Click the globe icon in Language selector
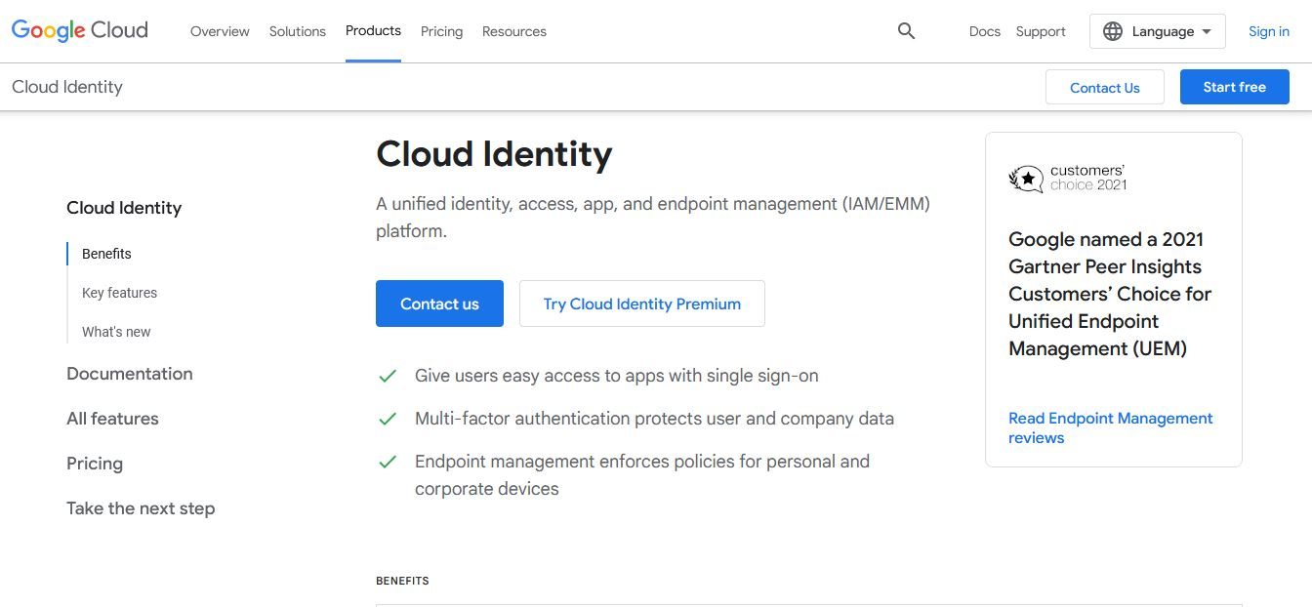The width and height of the screenshot is (1312, 607). pos(1113,31)
